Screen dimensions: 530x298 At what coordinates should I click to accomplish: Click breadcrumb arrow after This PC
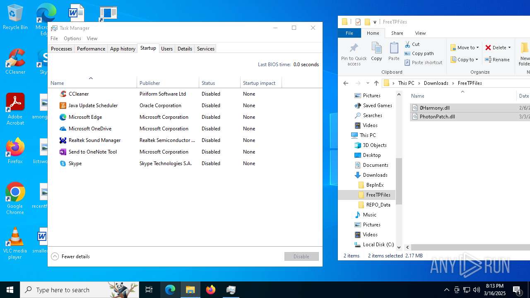point(419,83)
